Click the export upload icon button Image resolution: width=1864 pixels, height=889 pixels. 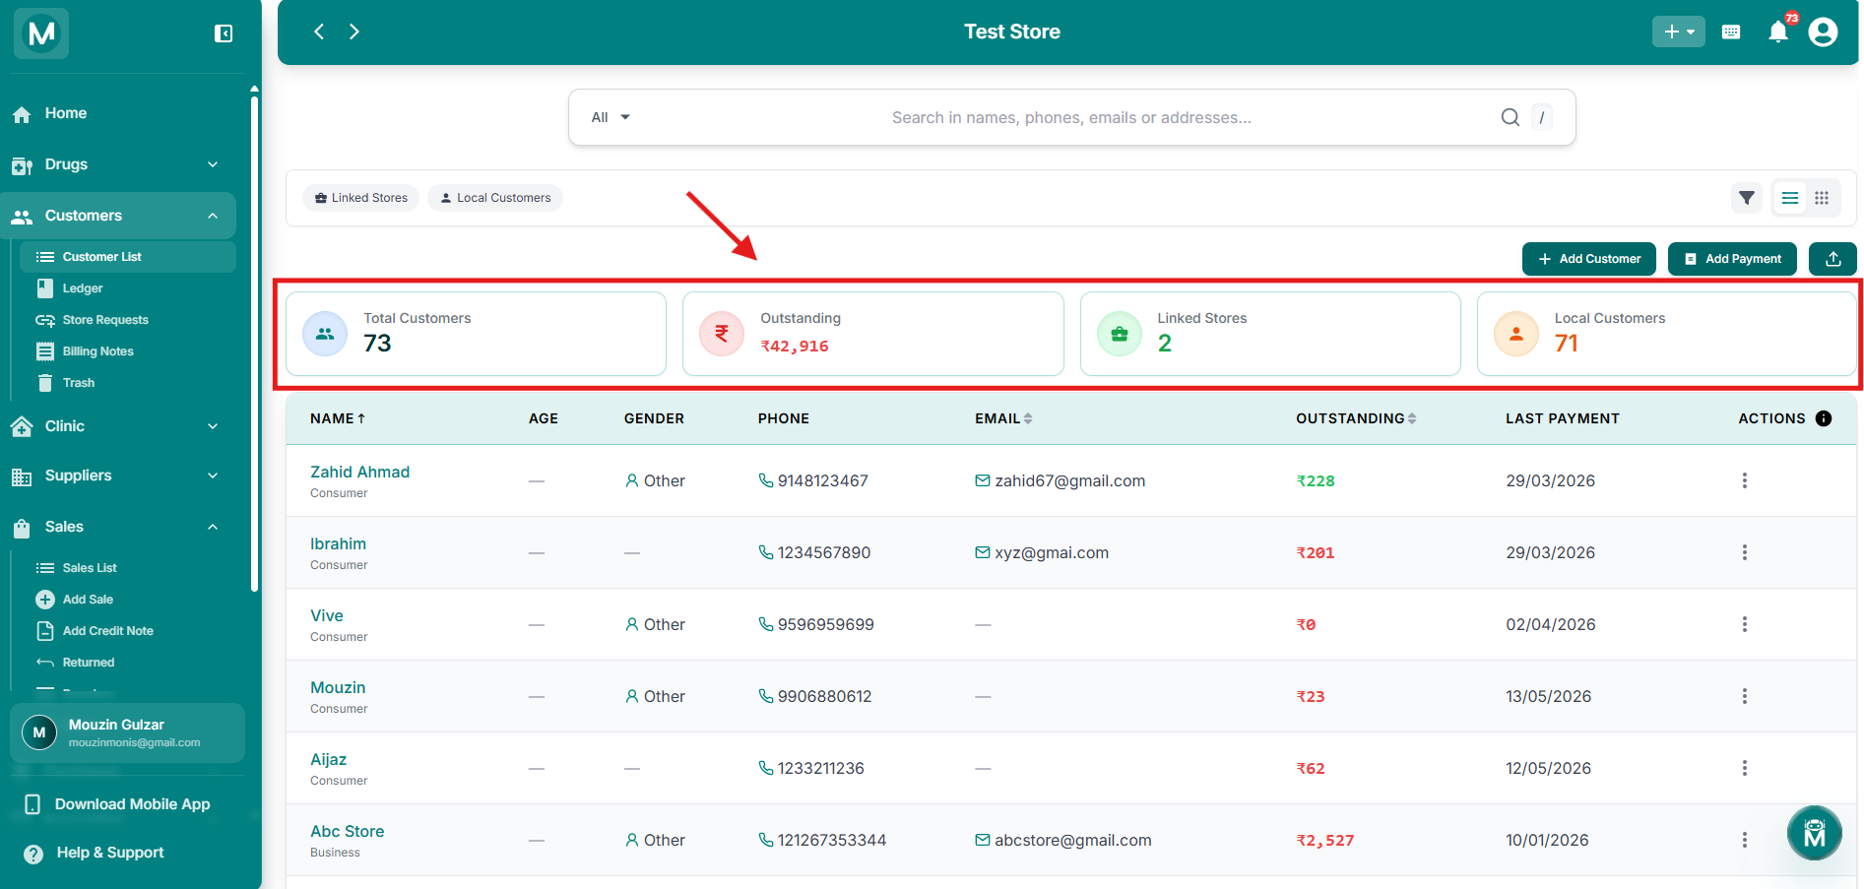[x=1832, y=259]
